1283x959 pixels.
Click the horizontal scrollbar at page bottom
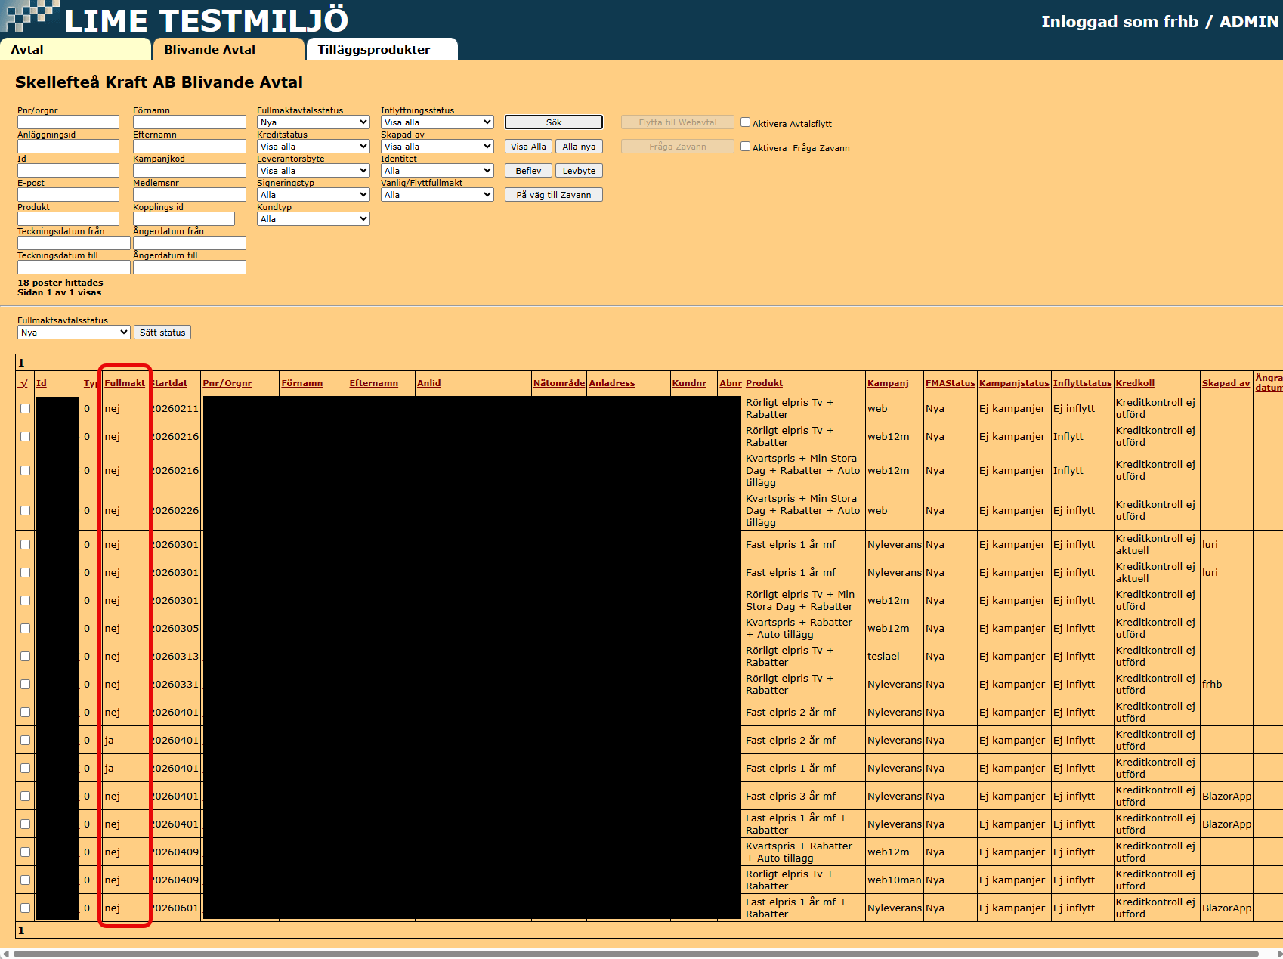635,954
